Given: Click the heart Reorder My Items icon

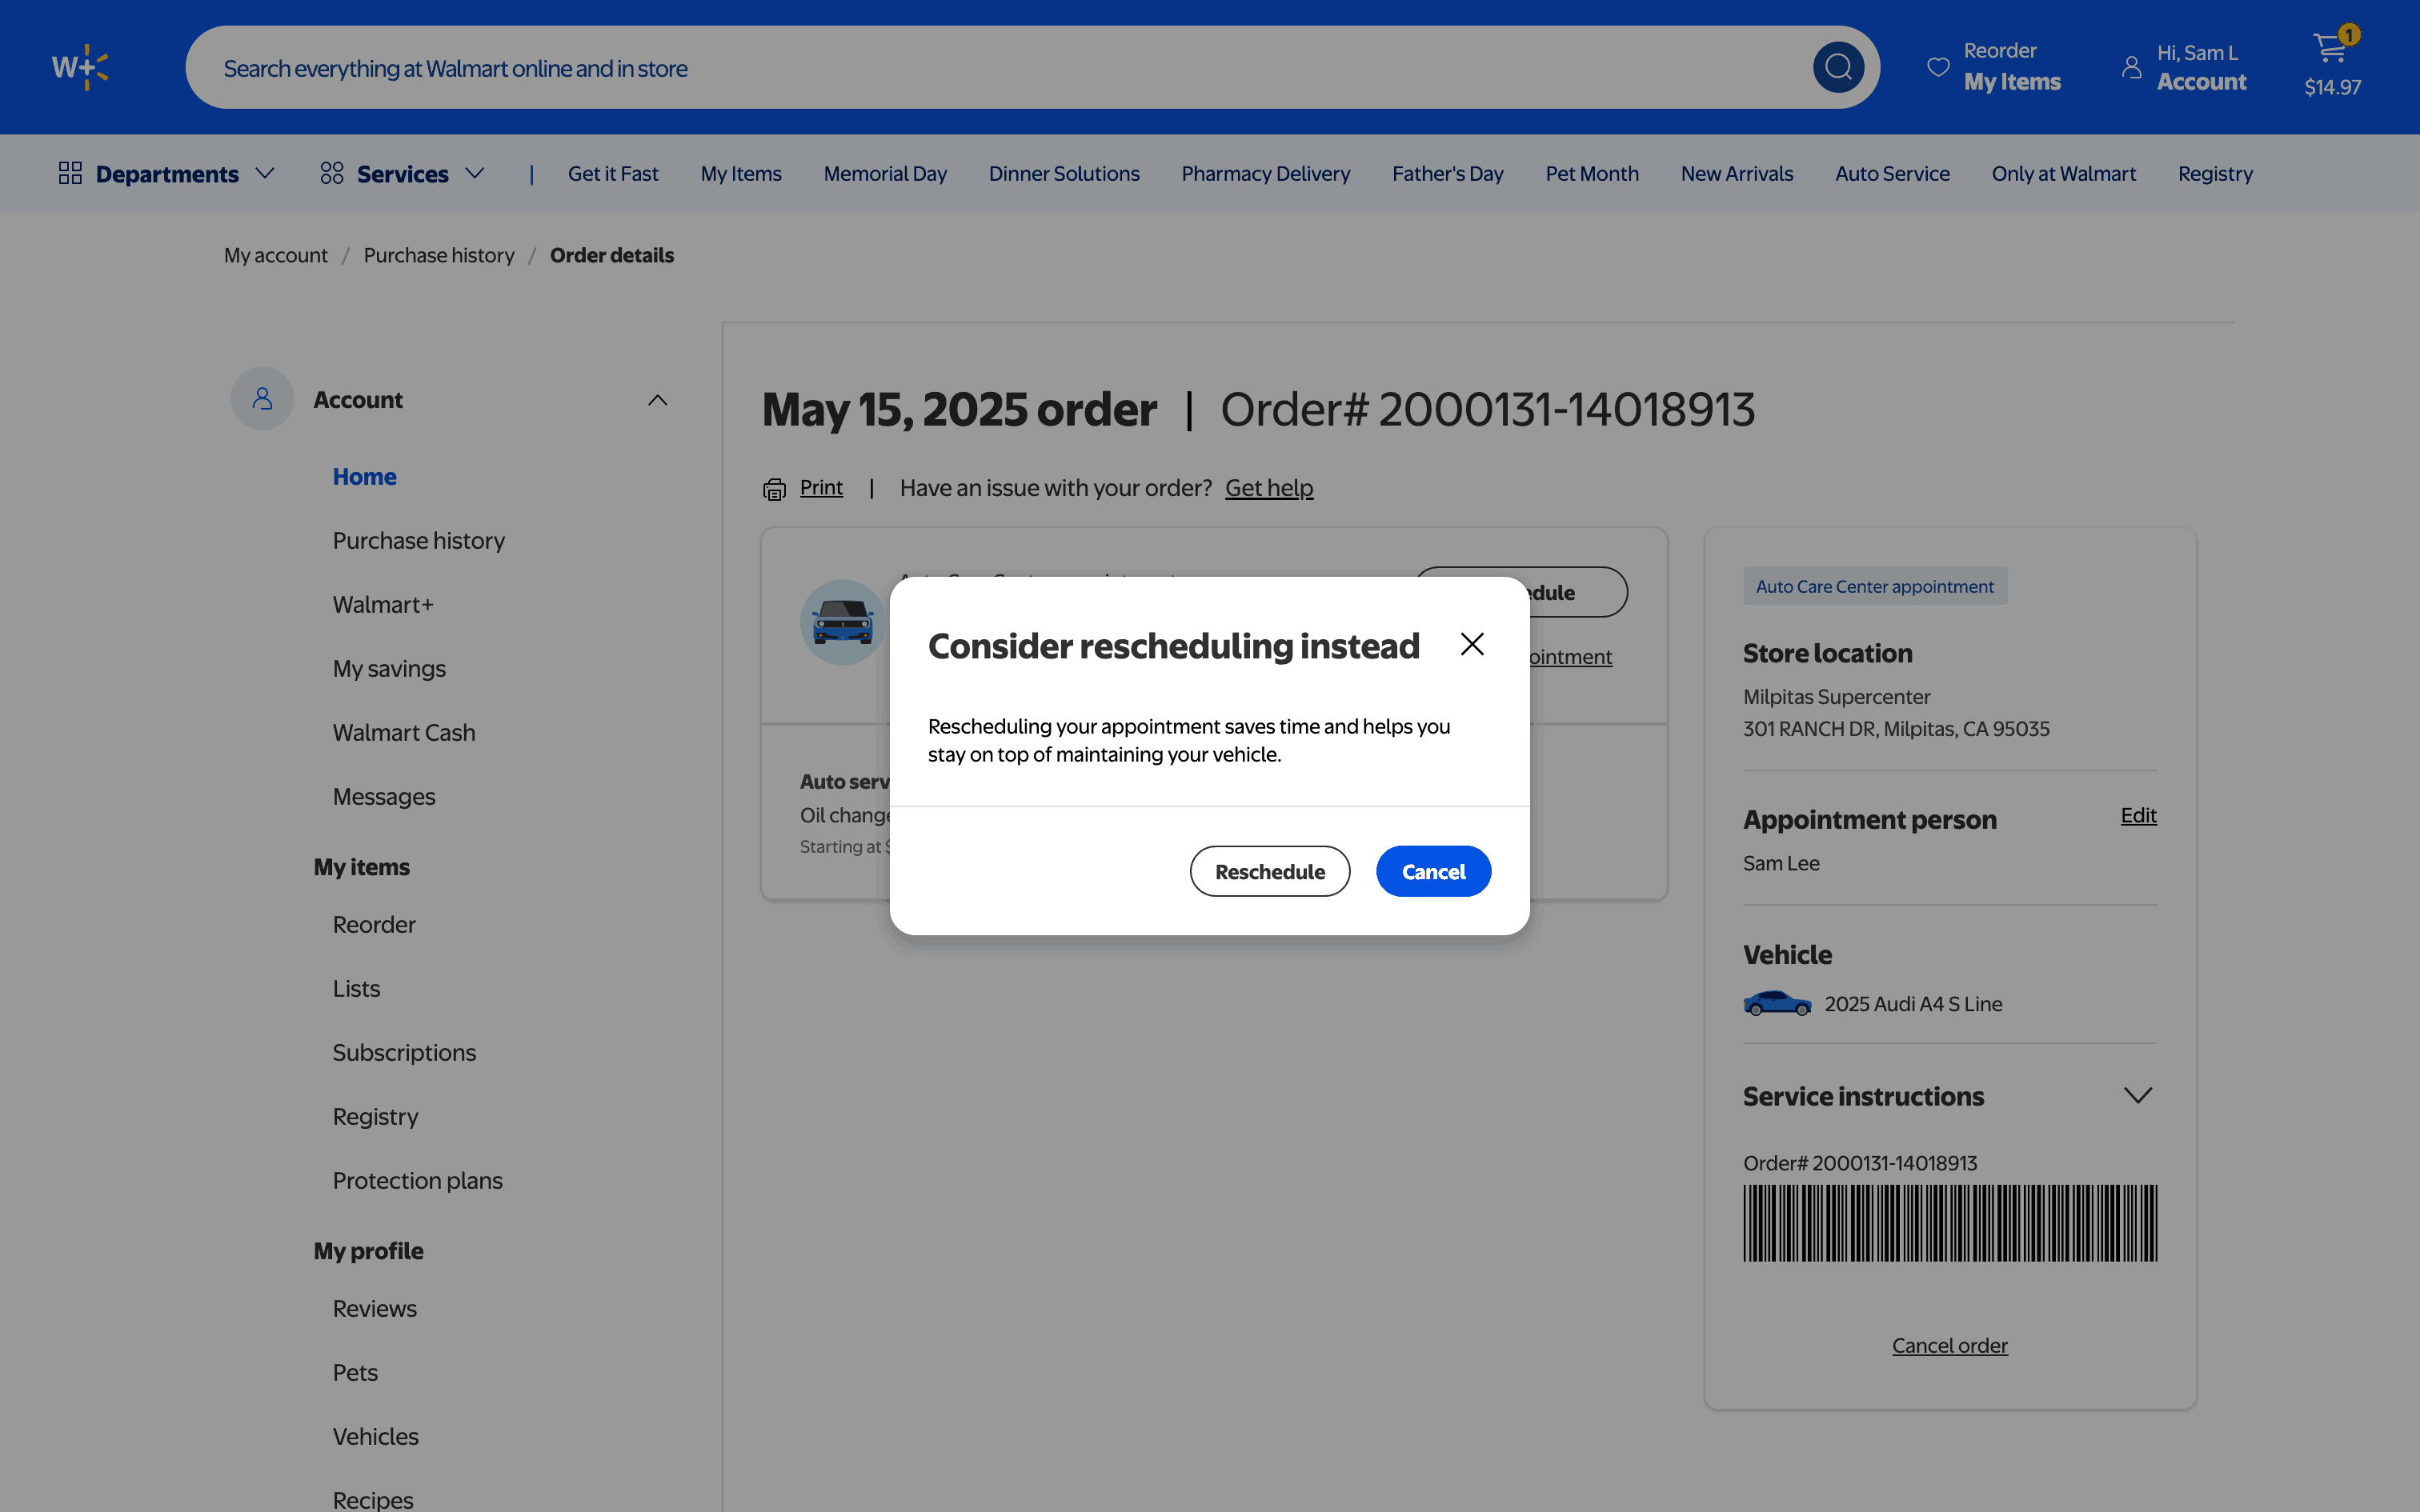Looking at the screenshot, I should [x=1938, y=67].
